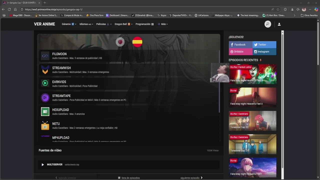Choose the STREAMTAPE server
Viewport: 320px width, 180px height.
(x=129, y=98)
